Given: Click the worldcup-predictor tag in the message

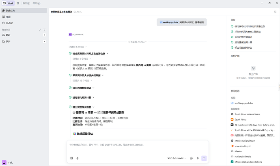Looking at the screenshot, I should 169,22.
